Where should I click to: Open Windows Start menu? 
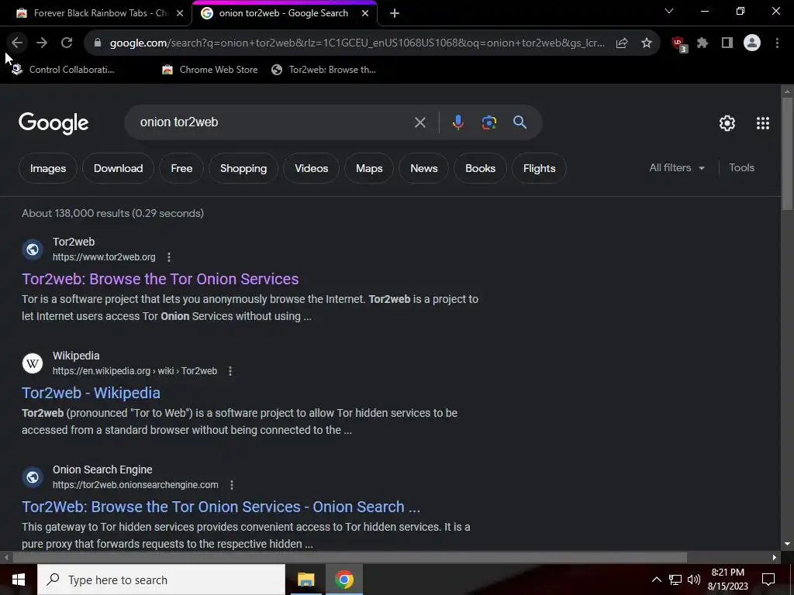pyautogui.click(x=19, y=580)
